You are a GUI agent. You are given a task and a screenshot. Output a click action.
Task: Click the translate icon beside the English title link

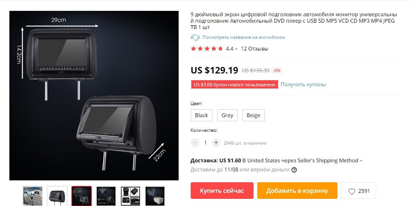[x=195, y=38]
